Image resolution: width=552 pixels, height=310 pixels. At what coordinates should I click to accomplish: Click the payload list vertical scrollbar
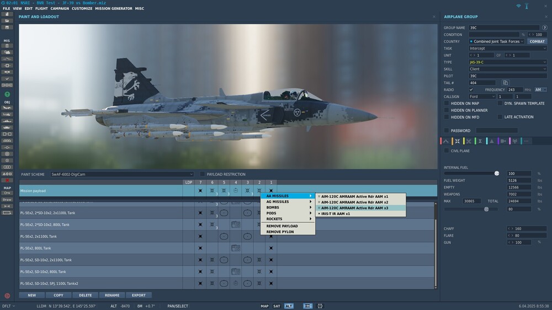coord(436,245)
